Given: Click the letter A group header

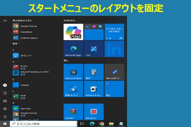Looking at the screenshot, I should click(14, 62).
